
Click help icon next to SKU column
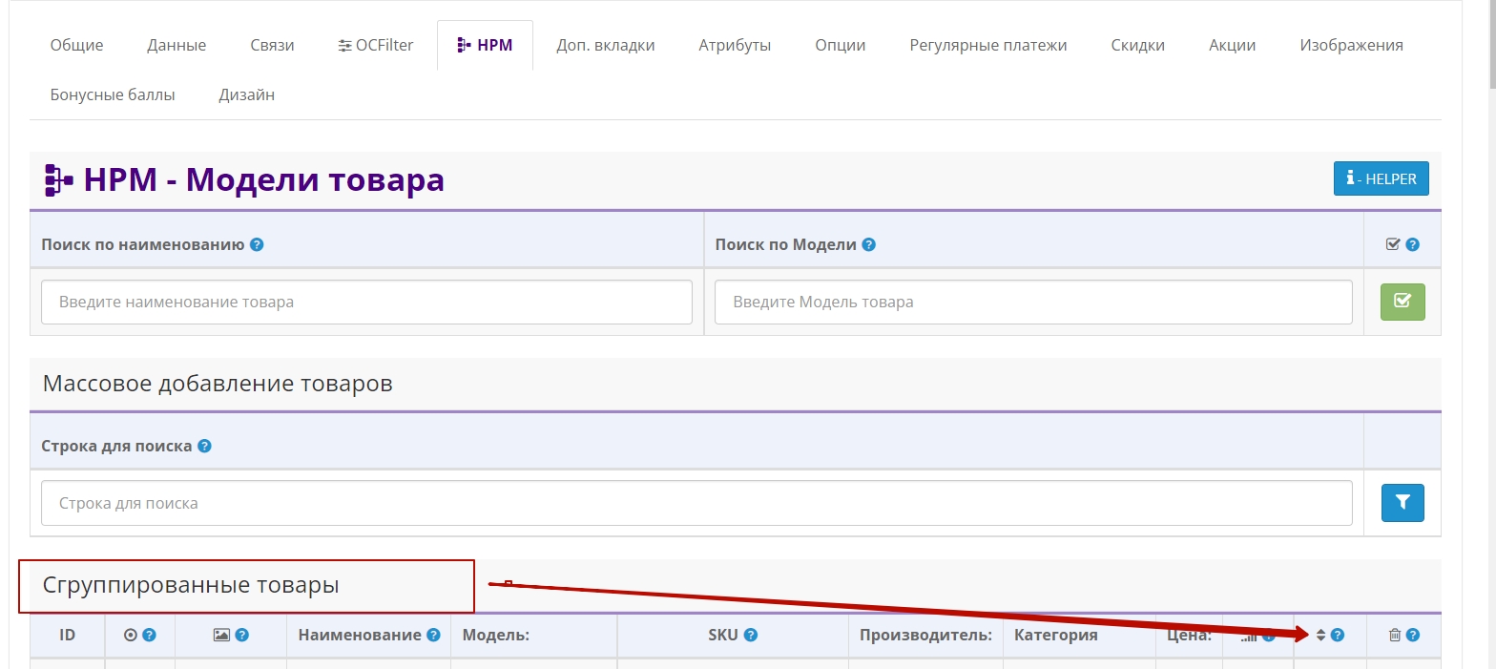(x=751, y=636)
